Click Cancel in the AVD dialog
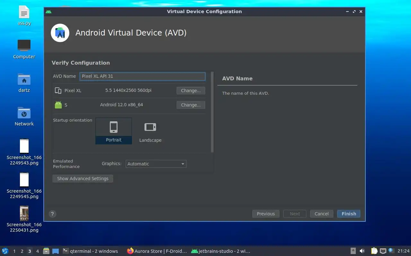Viewport: 411px width, 256px height. 321,214
